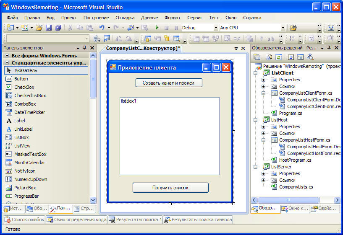Pin the Панель элементов panel
Image resolution: width=343 pixels, height=235 pixels.
click(85, 48)
